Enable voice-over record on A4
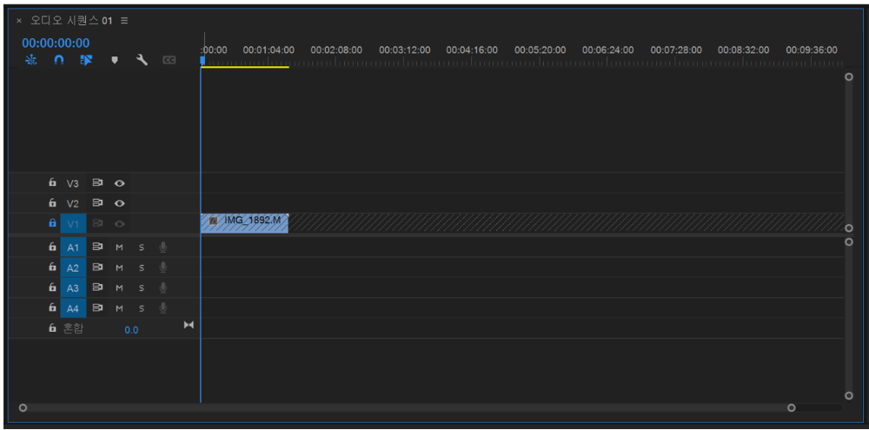 point(163,308)
